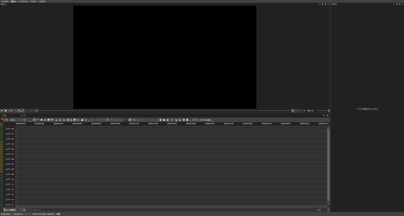
Task: Add a character item with person icon
Action: pos(56,120)
